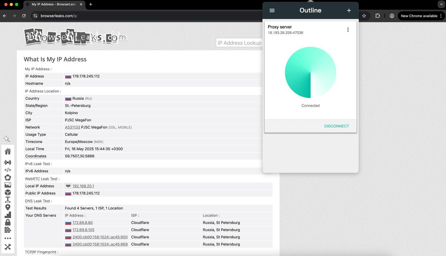Open Chrome three-dots main menu
446x256 pixels.
pyautogui.click(x=441, y=16)
